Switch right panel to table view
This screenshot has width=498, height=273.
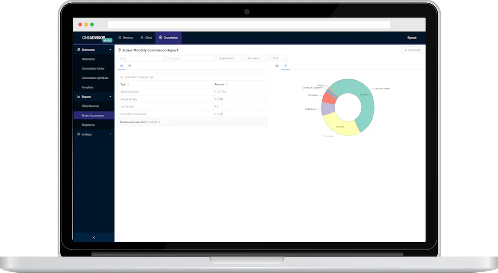(x=277, y=66)
